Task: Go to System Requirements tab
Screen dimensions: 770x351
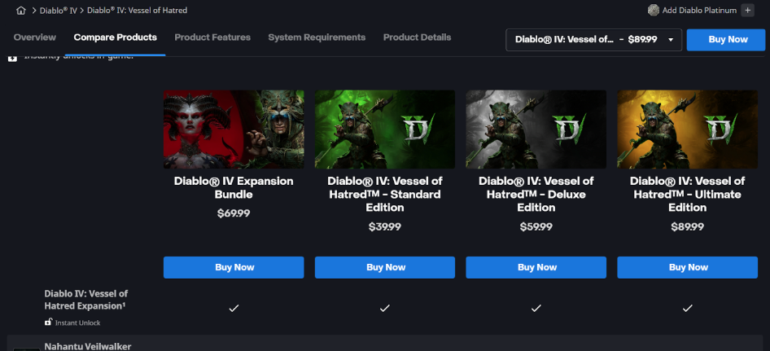Action: click(x=317, y=37)
